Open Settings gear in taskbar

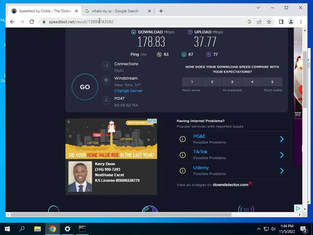click(68, 229)
